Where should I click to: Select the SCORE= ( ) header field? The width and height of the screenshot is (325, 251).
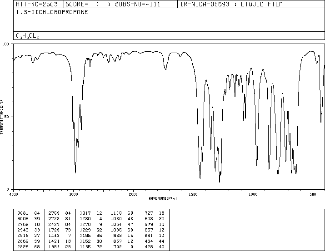88,4
